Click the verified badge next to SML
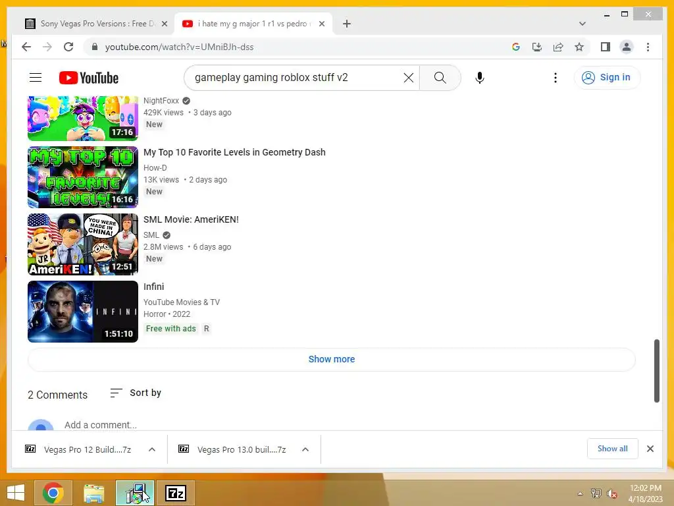 pos(167,235)
